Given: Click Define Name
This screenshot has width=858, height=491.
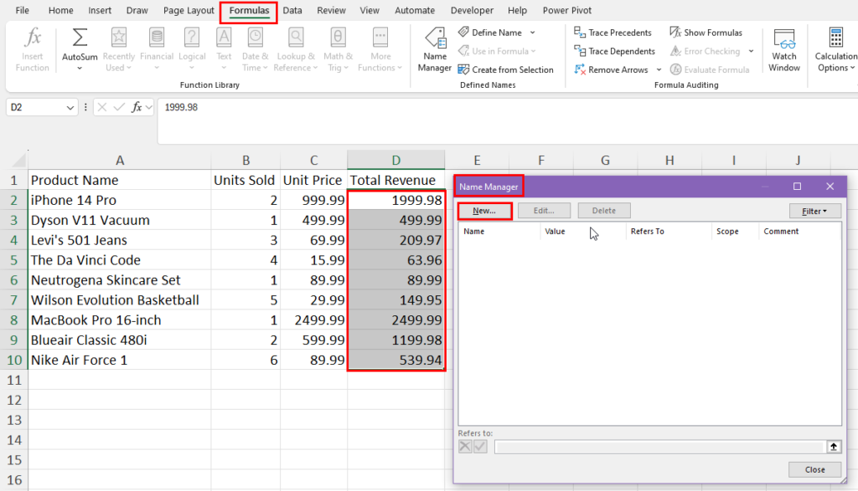Looking at the screenshot, I should (x=490, y=33).
